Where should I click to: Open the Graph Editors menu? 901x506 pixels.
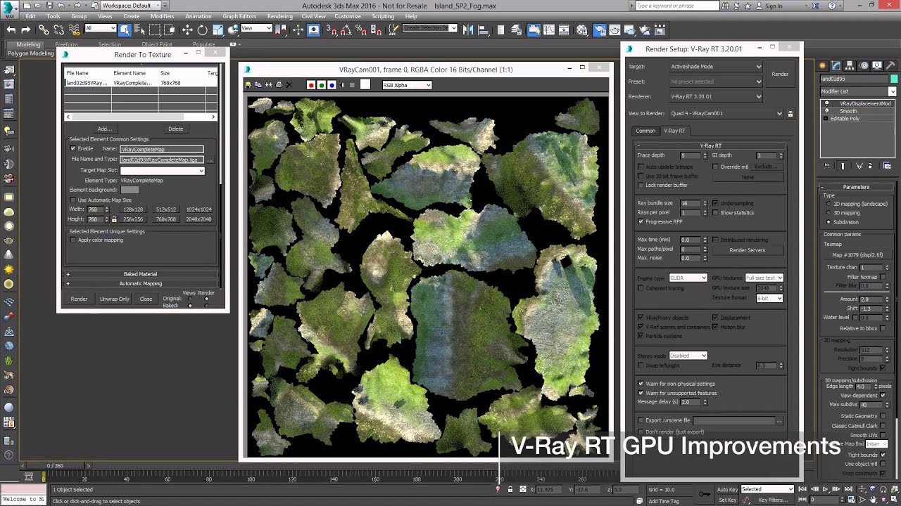click(x=239, y=16)
